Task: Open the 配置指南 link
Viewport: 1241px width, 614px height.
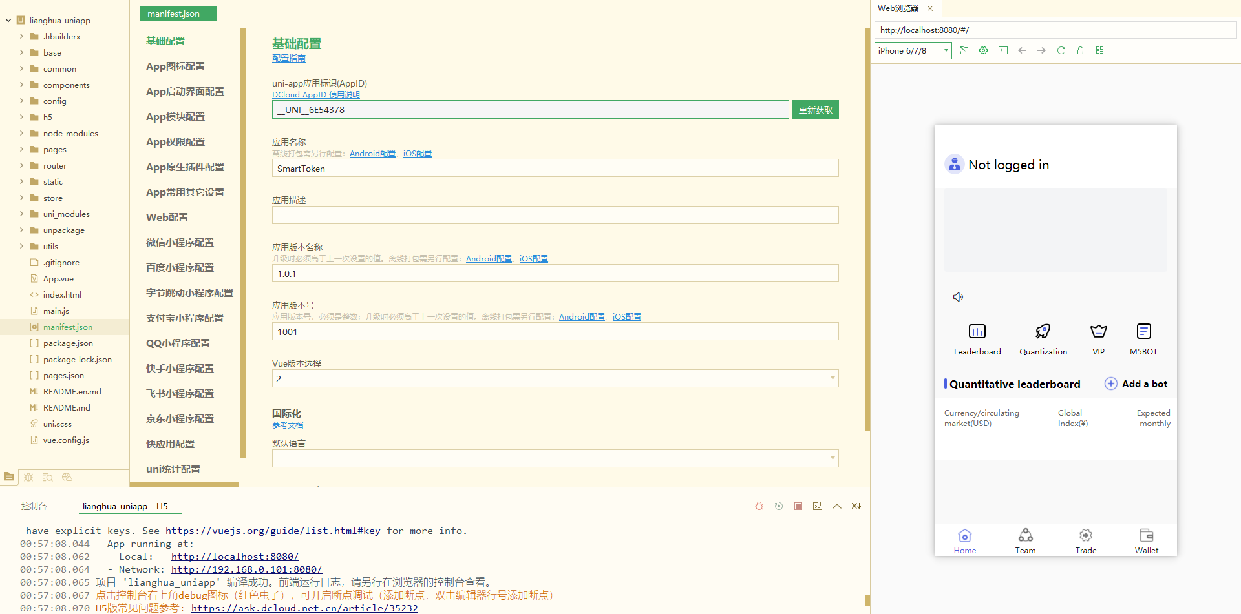Action: [288, 59]
